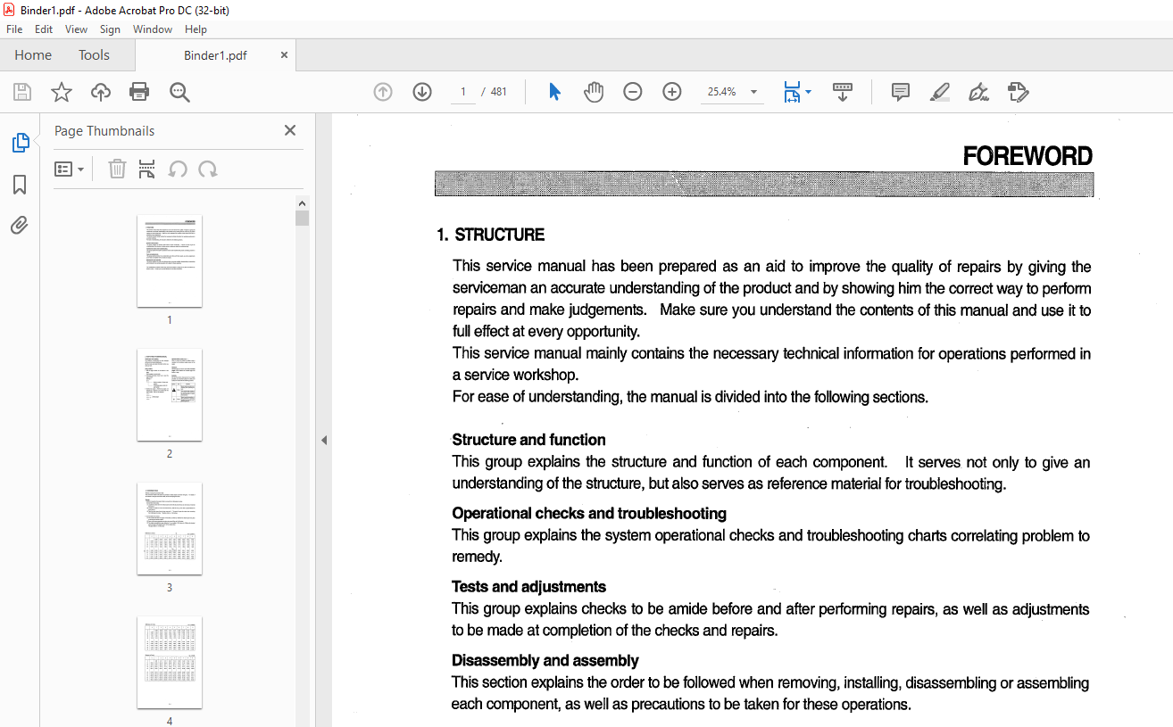The image size is (1173, 727).
Task: Click the 'Operational checks and troubleshooting' subheading
Action: 589,514
